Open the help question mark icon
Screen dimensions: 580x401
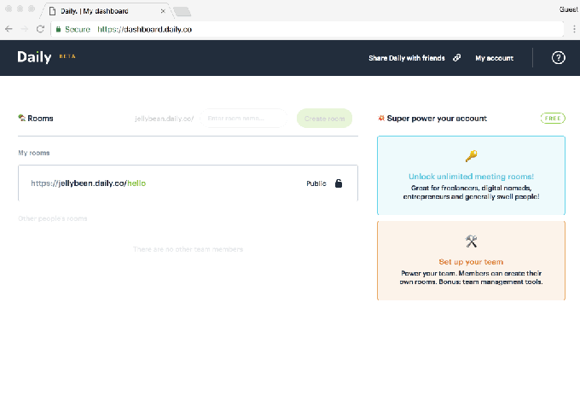tap(558, 58)
